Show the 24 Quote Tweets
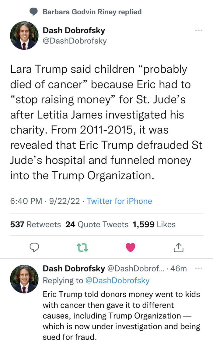This screenshot has width=213, height=346. pos(97,224)
